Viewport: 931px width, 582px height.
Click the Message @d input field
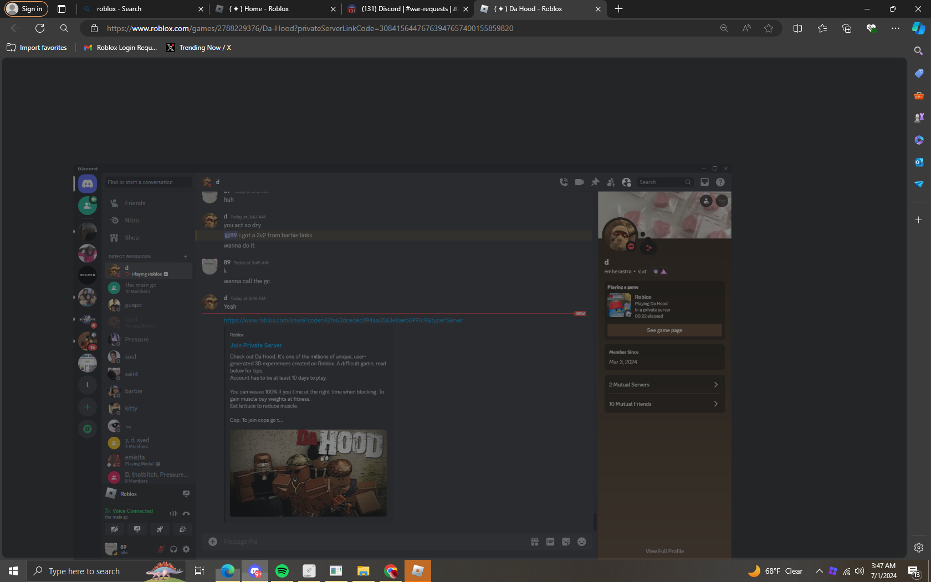371,542
